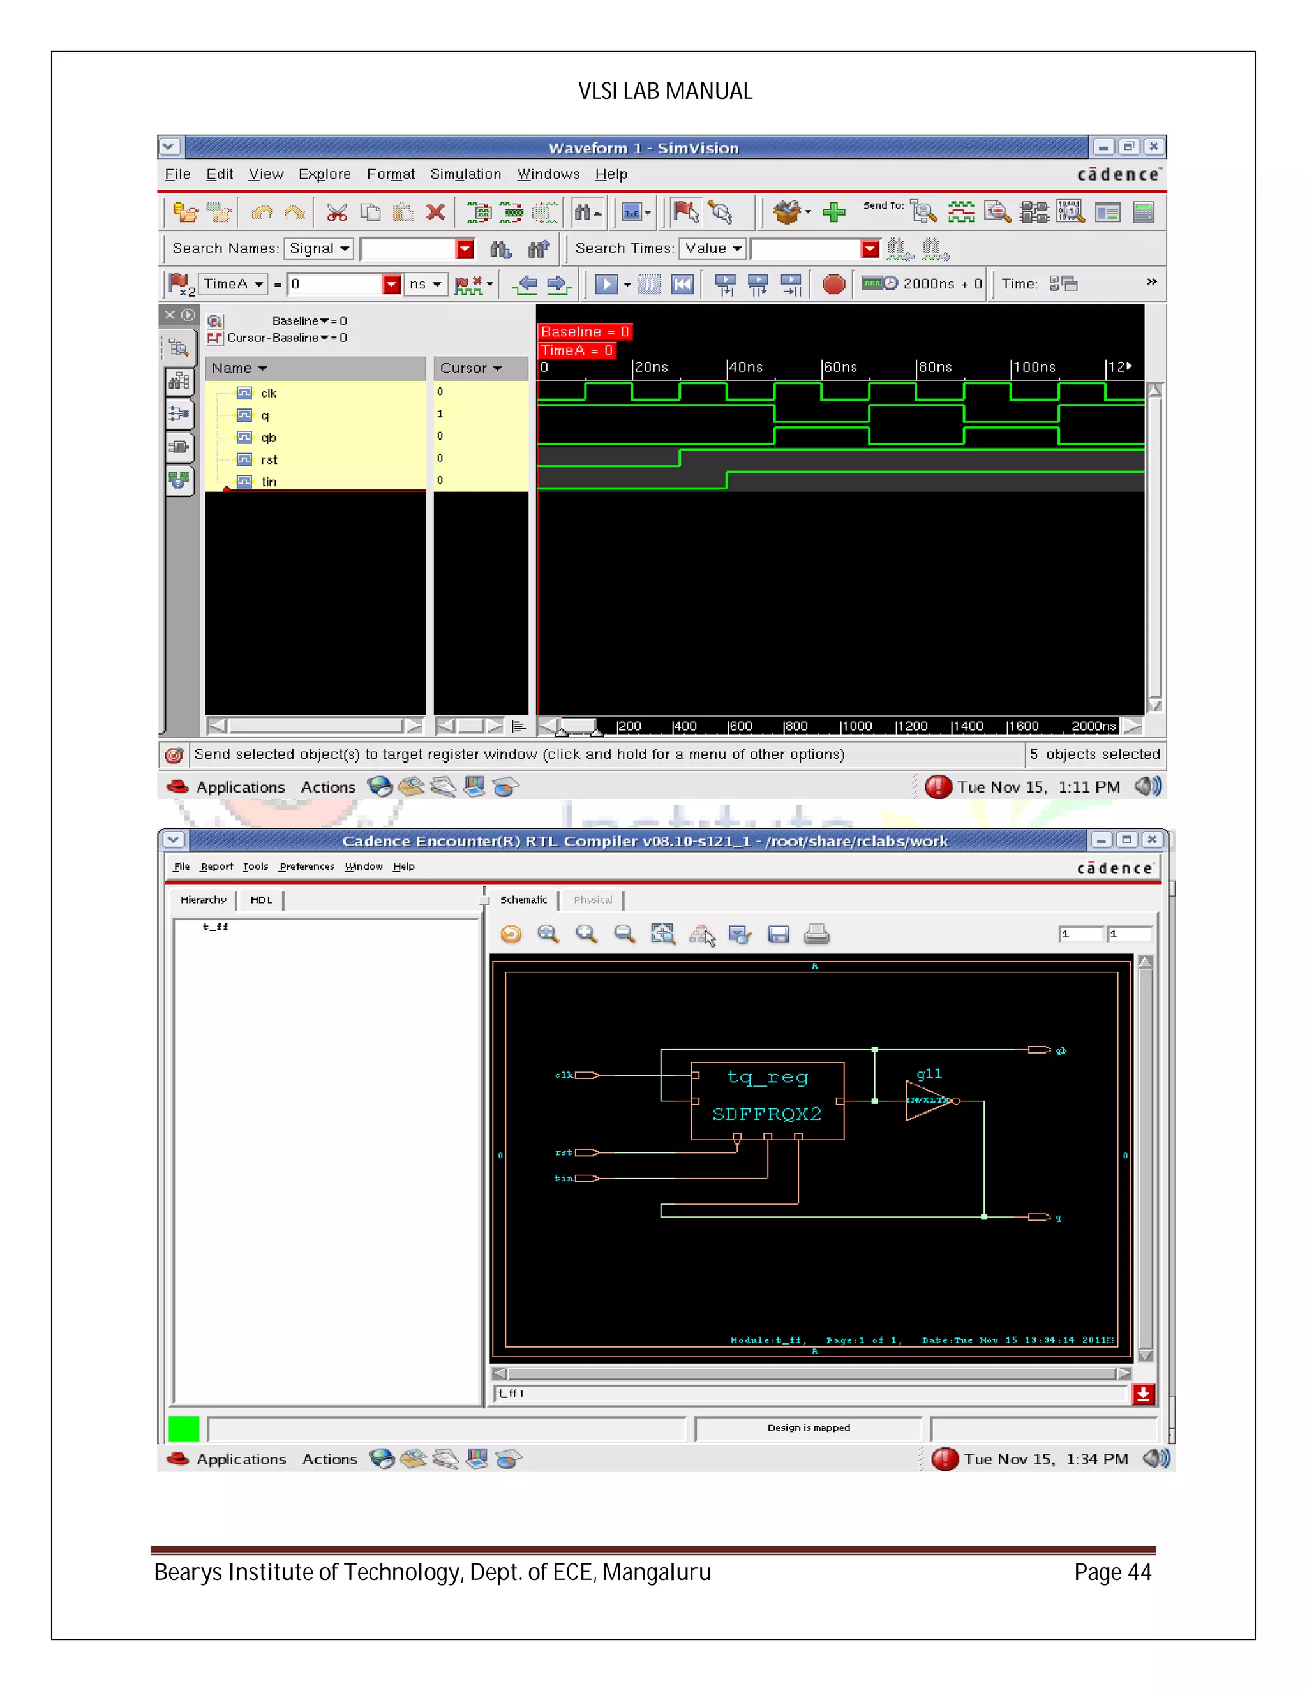Click the TimeA cursor time input field
The image size is (1307, 1691).
click(334, 284)
